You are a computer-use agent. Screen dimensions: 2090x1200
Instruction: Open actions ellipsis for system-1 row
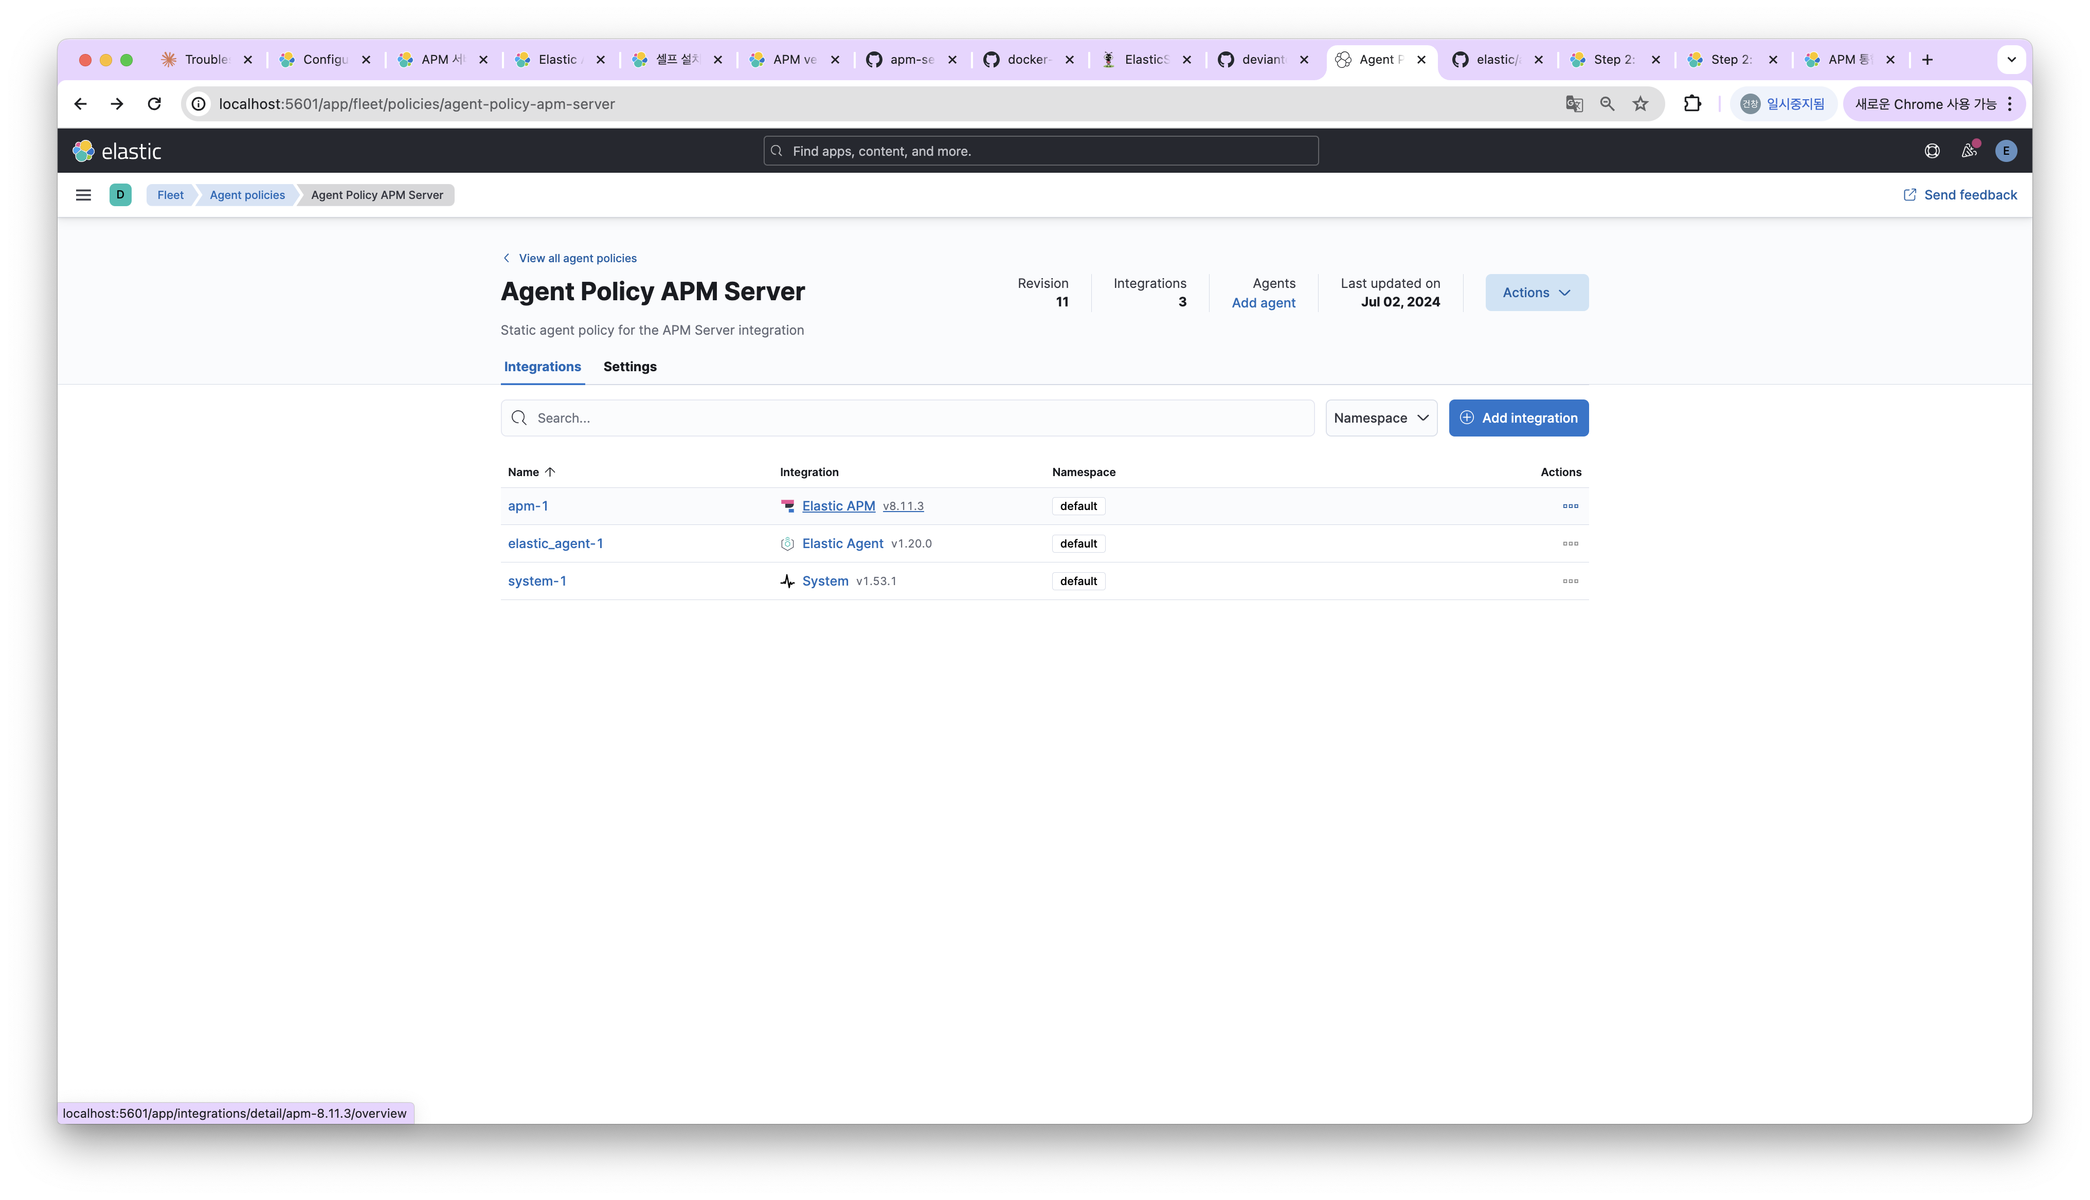(x=1570, y=581)
